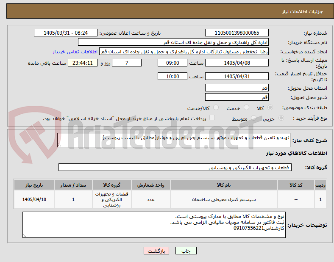Screen dimensions: 334x262
Task: Select the متوسط purchase type radio
Action: pyautogui.click(x=253, y=118)
